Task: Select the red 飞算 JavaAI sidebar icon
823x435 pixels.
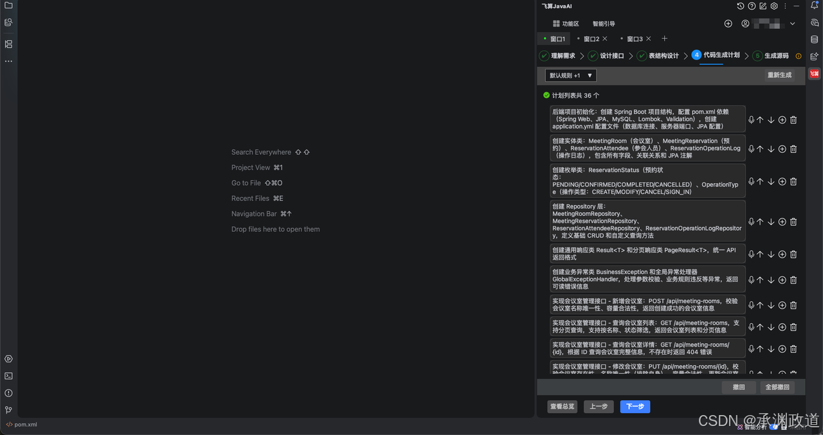Action: (x=815, y=73)
